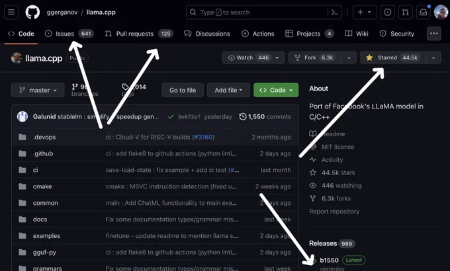This screenshot has width=450, height=271.
Task: Open the Releases section heading
Action: (323, 243)
